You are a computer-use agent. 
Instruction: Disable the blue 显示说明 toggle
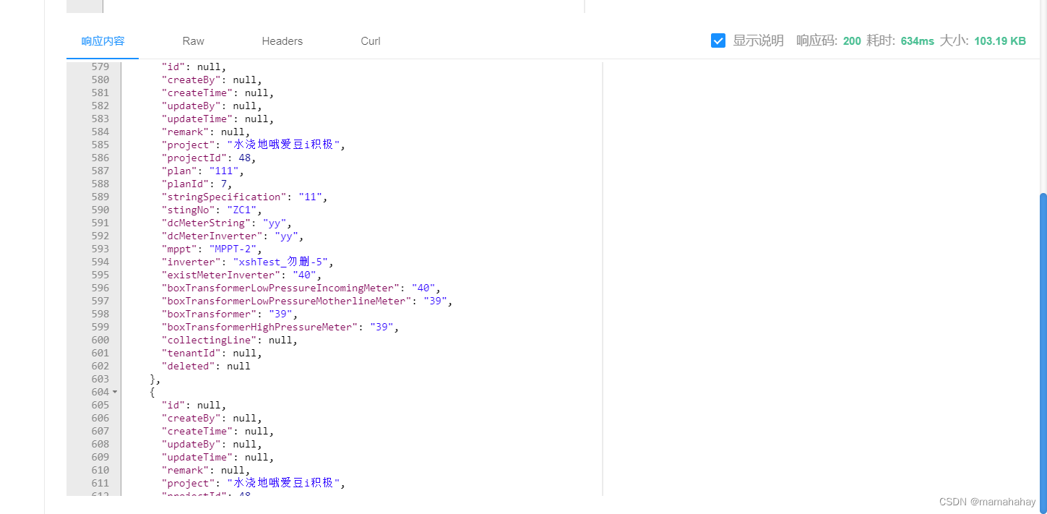[x=718, y=40]
